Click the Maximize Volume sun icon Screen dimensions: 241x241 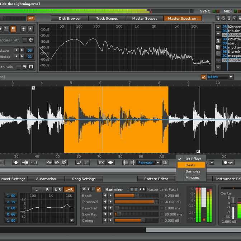(16, 162)
